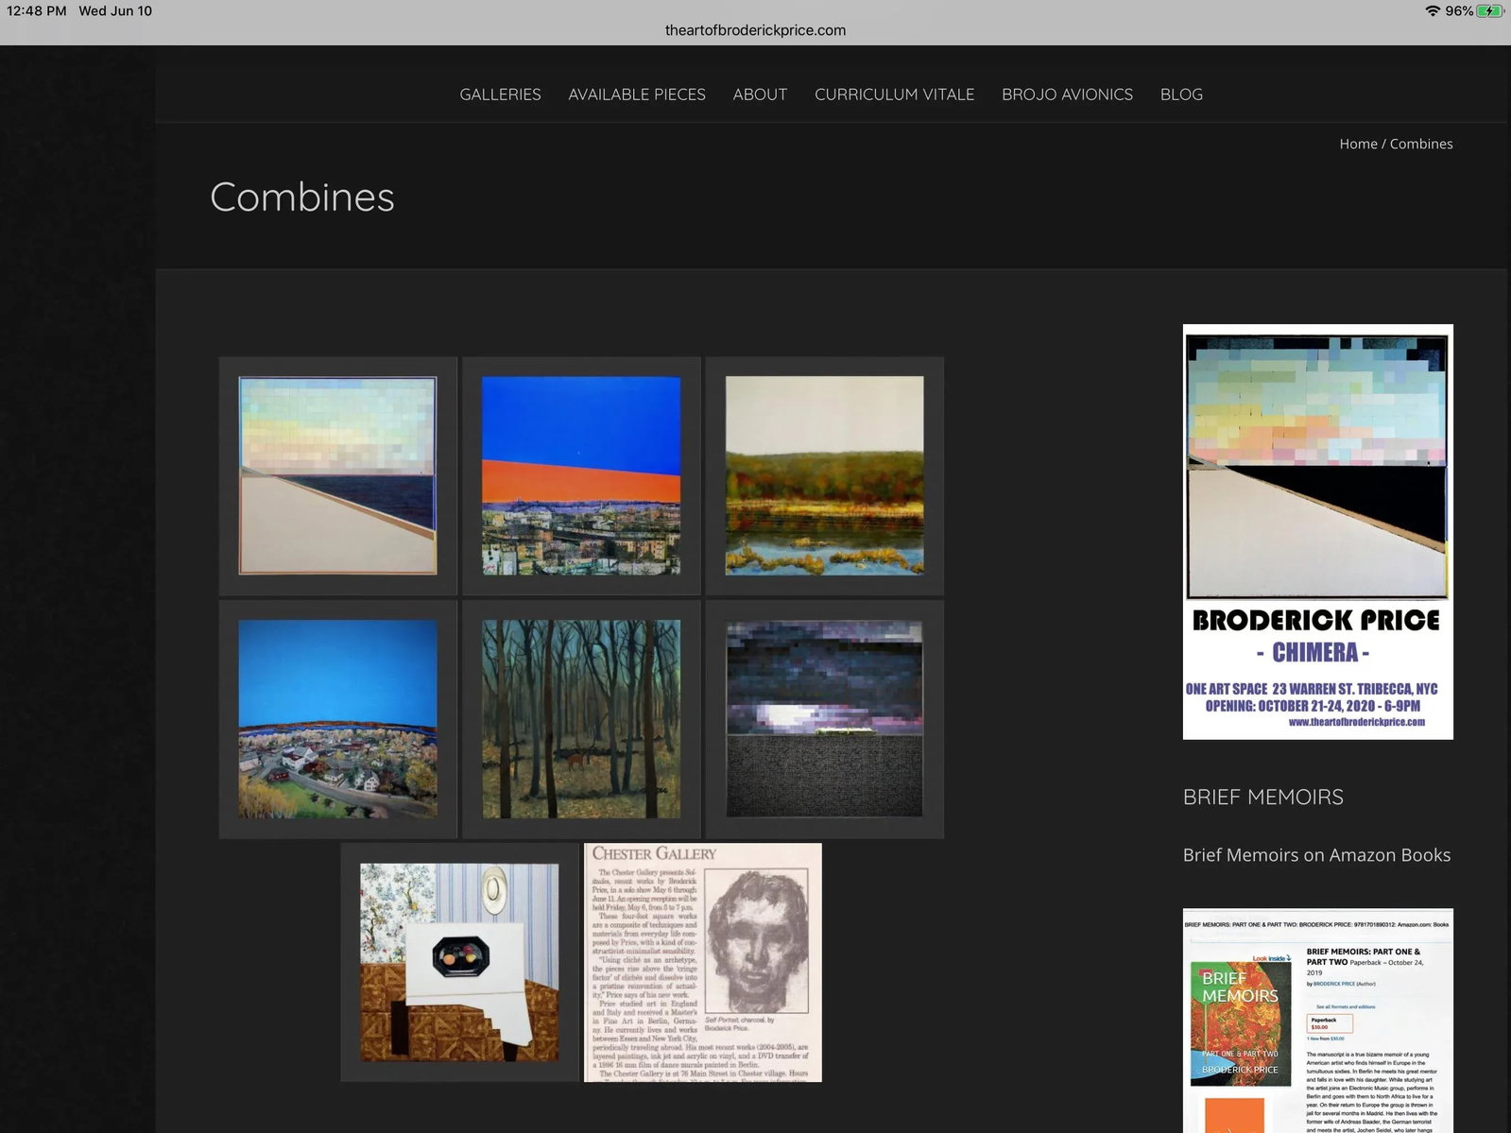Click the Brief Memoirs Amazon listing image

pos(1318,1021)
